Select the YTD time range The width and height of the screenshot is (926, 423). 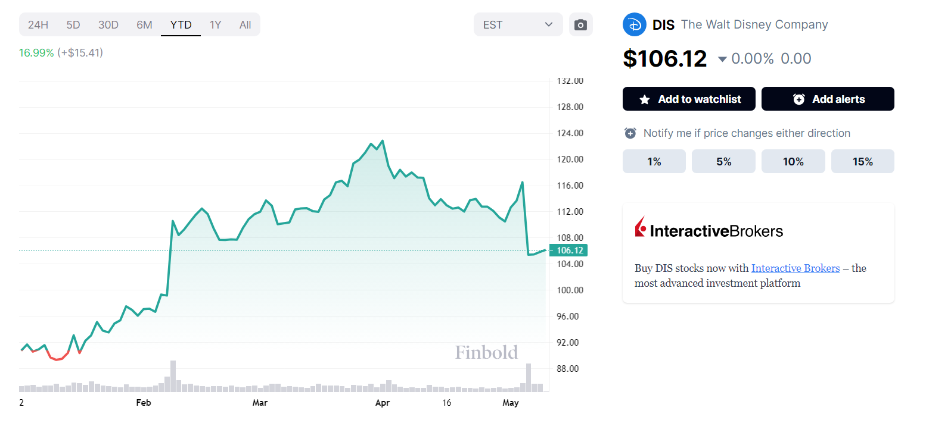coord(181,24)
